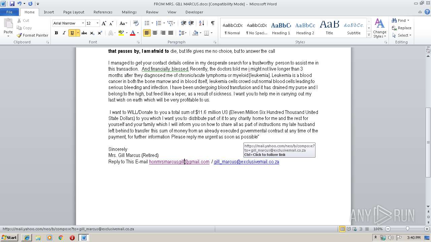Viewport: 431px width, 242px height.
Task: Click the Text Effects glowing A
Action: pyautogui.click(x=111, y=33)
